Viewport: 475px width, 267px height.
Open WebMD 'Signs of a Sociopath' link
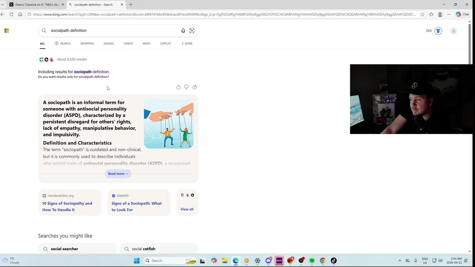[137, 207]
